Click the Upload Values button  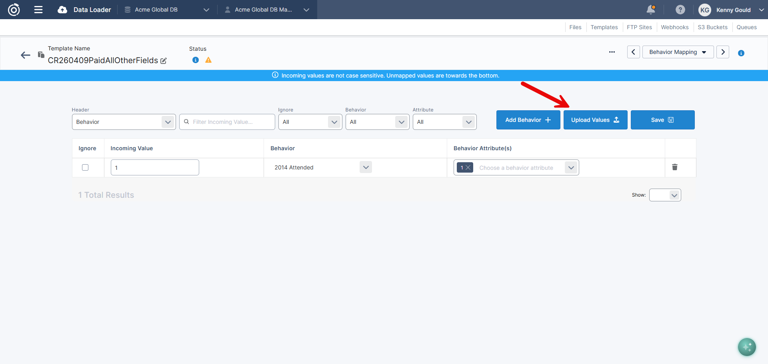pos(595,120)
